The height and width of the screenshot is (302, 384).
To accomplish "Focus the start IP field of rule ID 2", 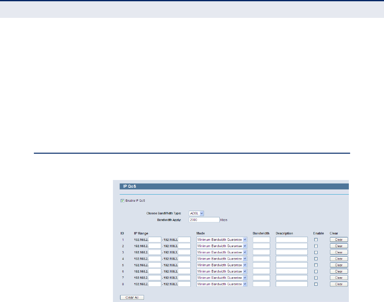I will coord(155,246).
